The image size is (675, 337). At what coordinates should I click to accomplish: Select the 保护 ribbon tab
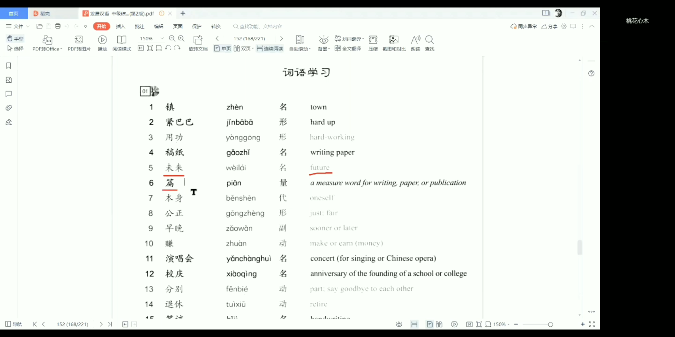coord(197,27)
